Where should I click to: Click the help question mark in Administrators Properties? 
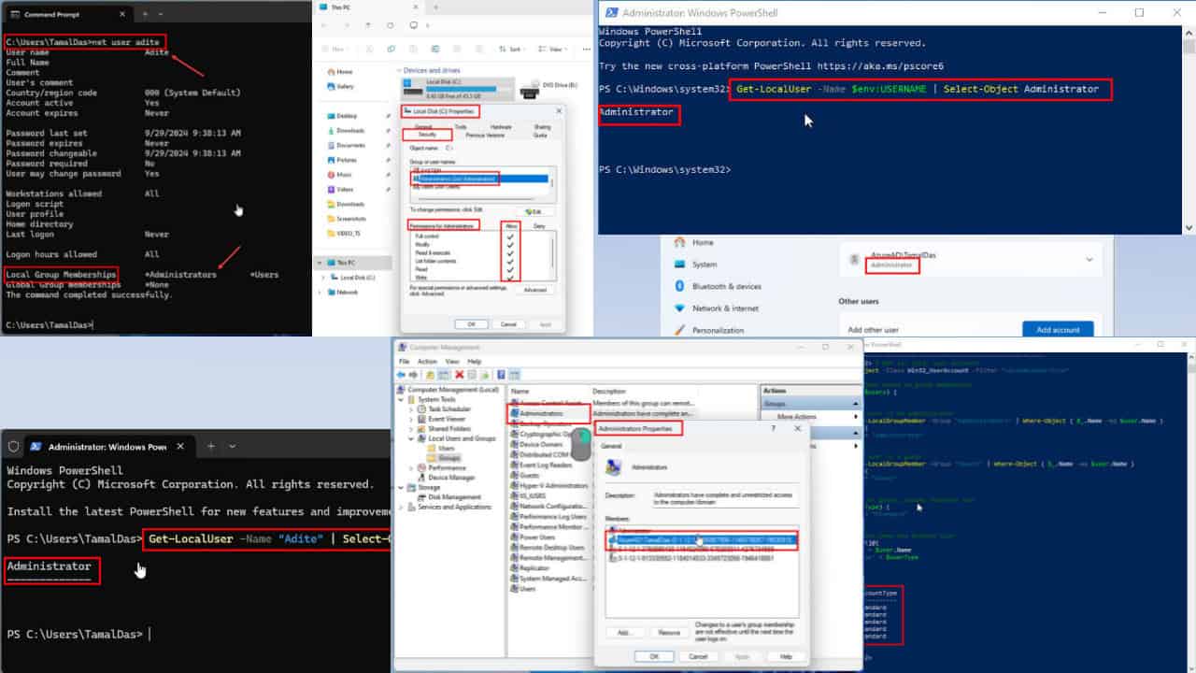pyautogui.click(x=773, y=427)
